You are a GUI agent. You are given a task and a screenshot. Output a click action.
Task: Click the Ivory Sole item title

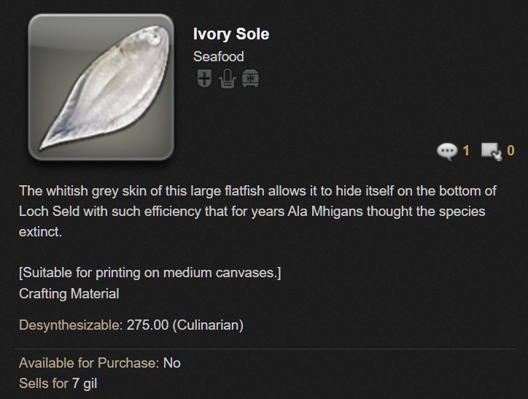(x=231, y=34)
